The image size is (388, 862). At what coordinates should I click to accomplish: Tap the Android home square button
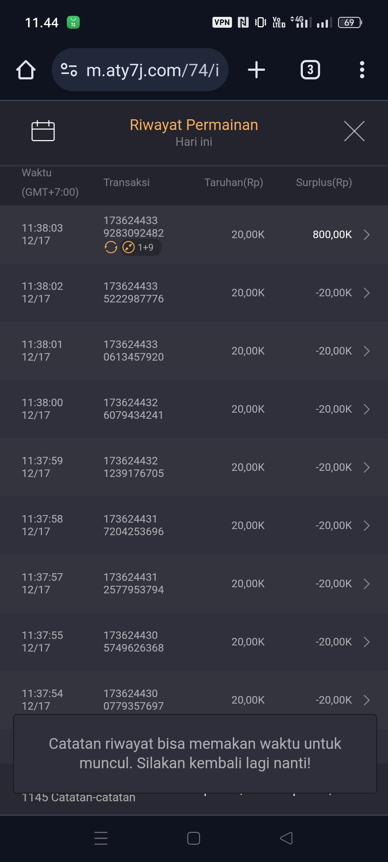tap(194, 838)
